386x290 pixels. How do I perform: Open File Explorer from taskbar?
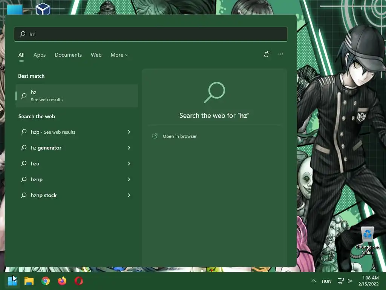click(x=29, y=281)
